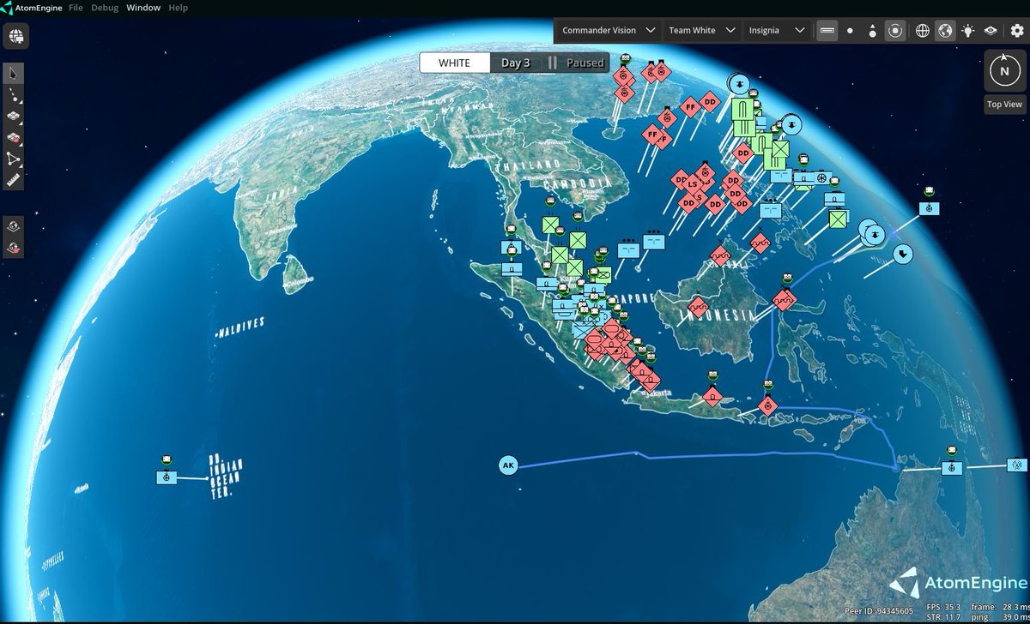This screenshot has width=1030, height=624.
Task: Select the red unit on central Java
Action: (x=713, y=395)
